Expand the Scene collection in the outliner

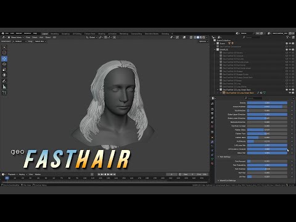(215, 43)
